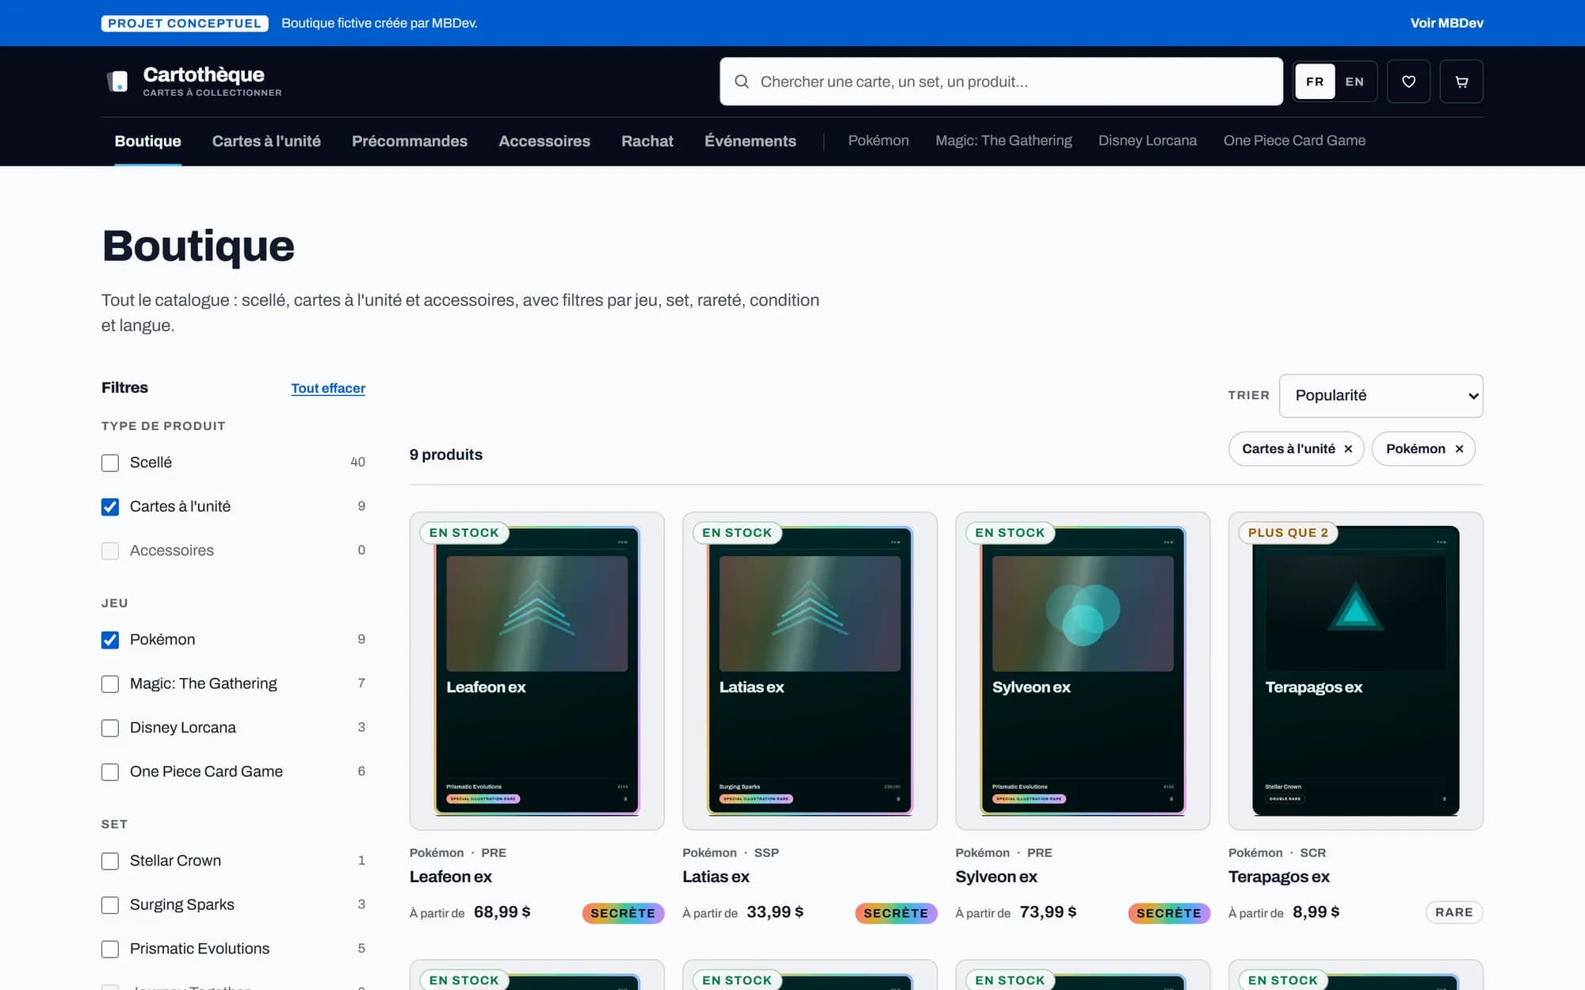Follow the One Piece Card Game navbar link
This screenshot has width=1585, height=990.
click(1294, 140)
